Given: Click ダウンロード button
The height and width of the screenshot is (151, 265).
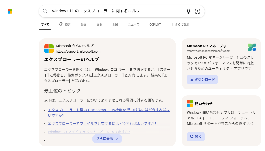Looking at the screenshot, I should point(202,80).
